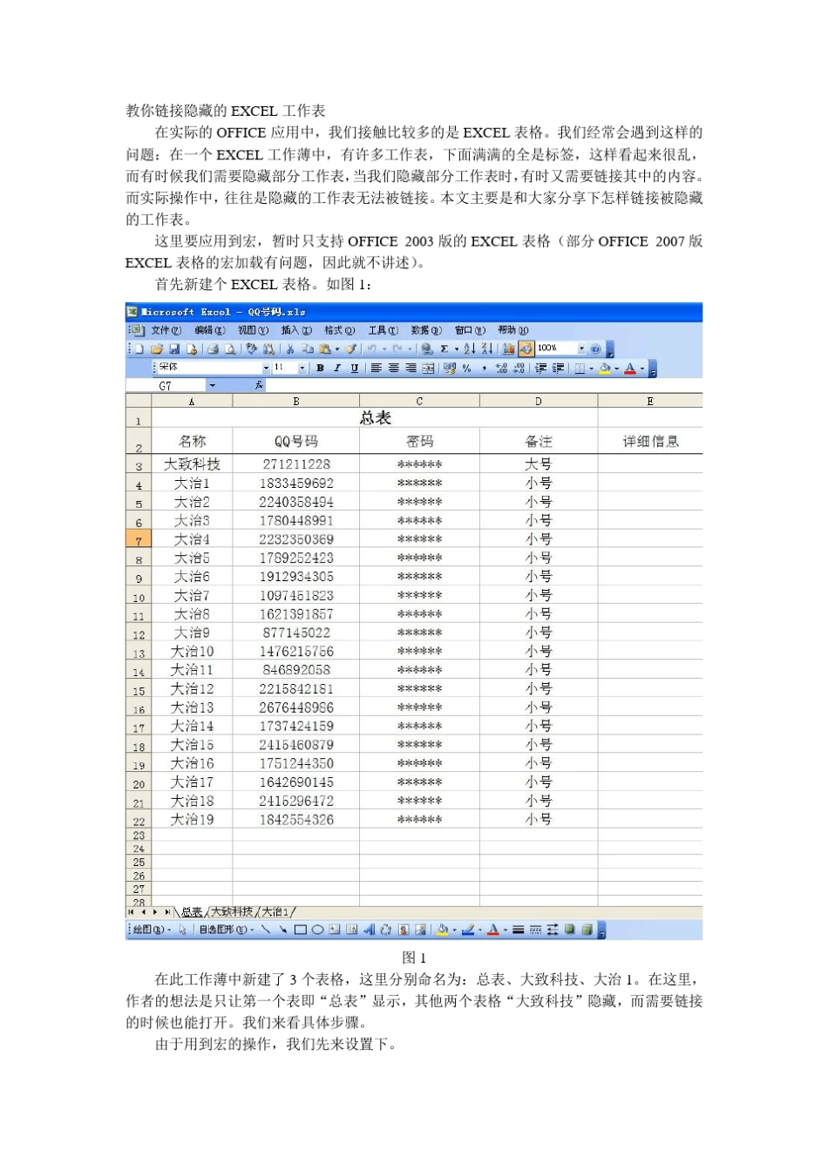The image size is (828, 1171).
Task: Click the red Font Color A in formatting toolbar
Action: pyautogui.click(x=630, y=369)
